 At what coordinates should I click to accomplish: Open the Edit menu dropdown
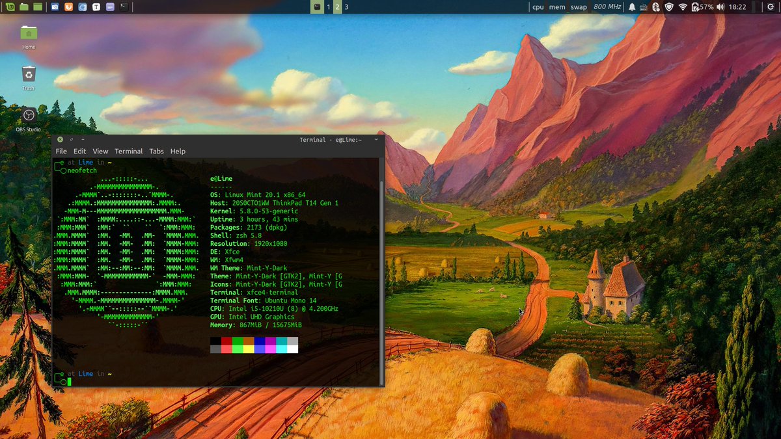pos(79,151)
